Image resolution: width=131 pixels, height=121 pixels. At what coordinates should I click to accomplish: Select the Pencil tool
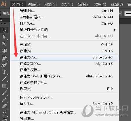click(4, 100)
